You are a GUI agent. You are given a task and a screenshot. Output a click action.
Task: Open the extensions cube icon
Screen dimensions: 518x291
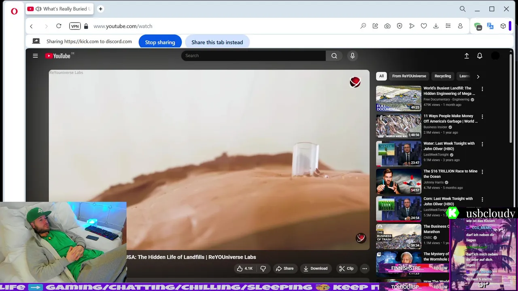(x=503, y=26)
